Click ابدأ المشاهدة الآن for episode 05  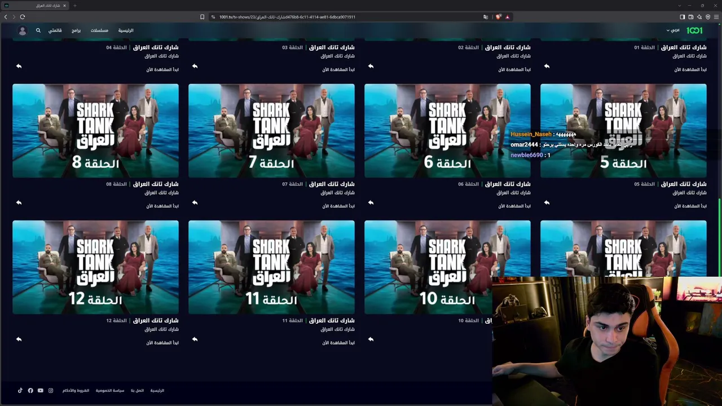690,206
